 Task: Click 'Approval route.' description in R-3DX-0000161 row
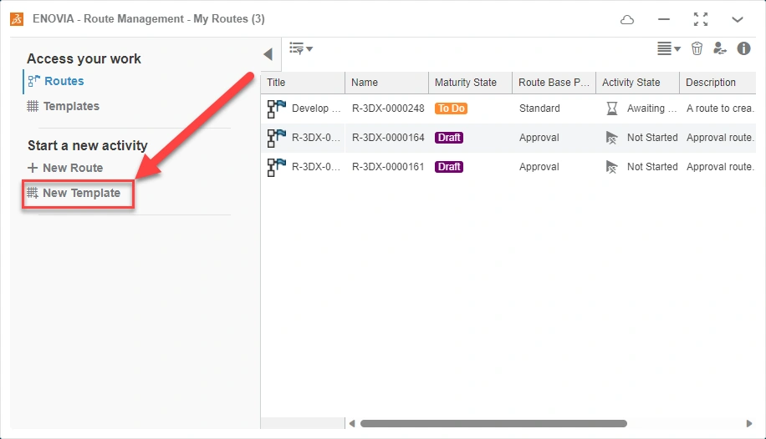click(x=720, y=167)
